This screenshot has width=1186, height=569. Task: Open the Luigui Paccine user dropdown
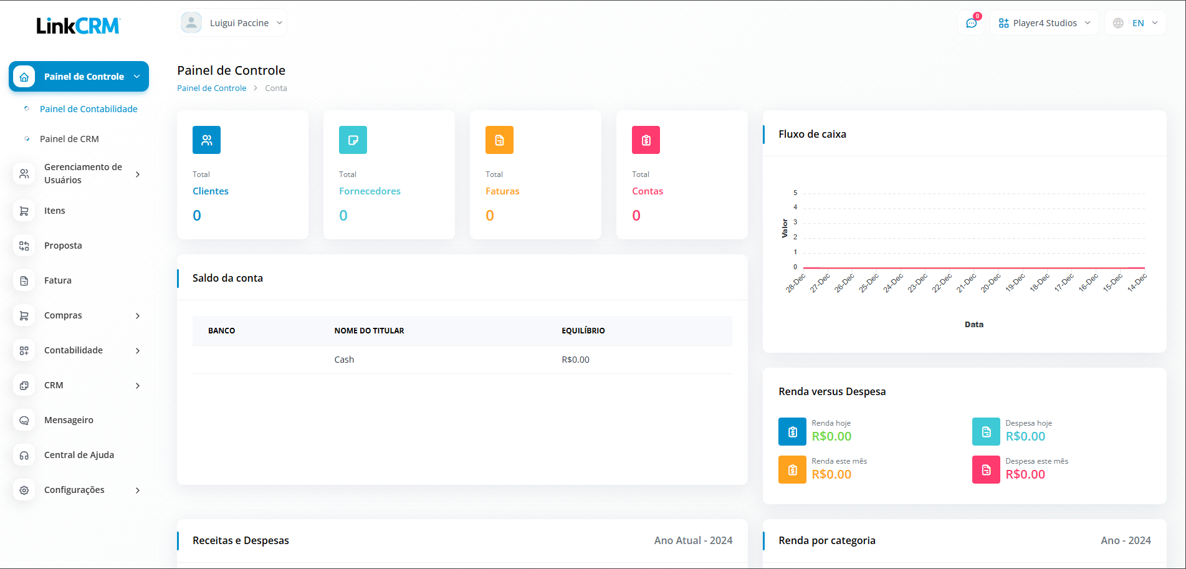point(232,23)
